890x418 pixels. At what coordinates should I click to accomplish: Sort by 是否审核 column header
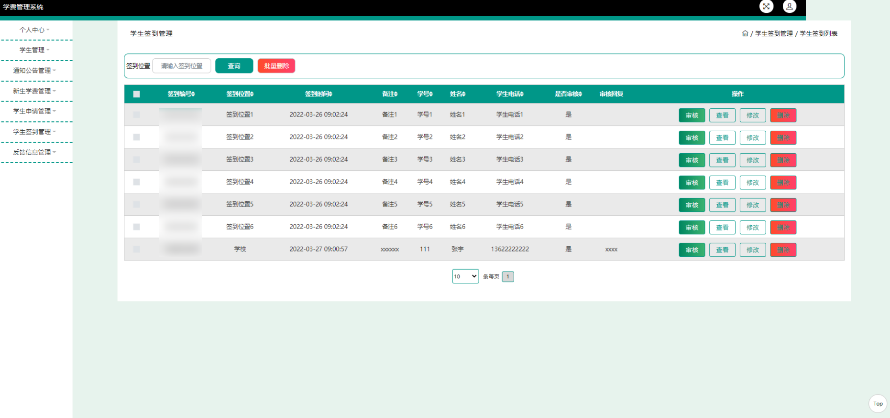tap(569, 94)
